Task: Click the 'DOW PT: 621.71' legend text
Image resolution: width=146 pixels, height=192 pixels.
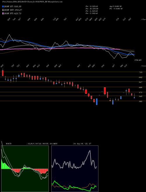Action: 13,13
